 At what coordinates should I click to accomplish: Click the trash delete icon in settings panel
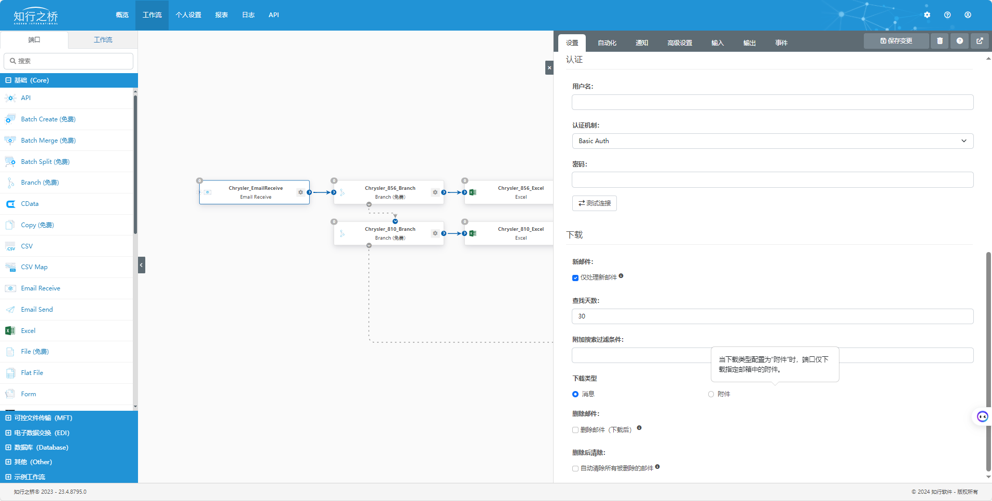pyautogui.click(x=940, y=41)
